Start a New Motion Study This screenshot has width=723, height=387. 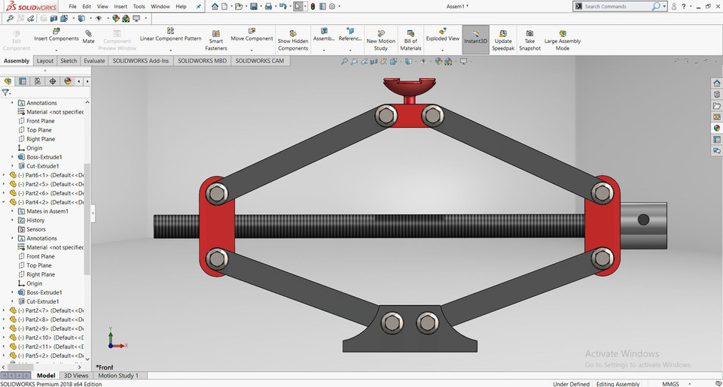click(x=381, y=35)
